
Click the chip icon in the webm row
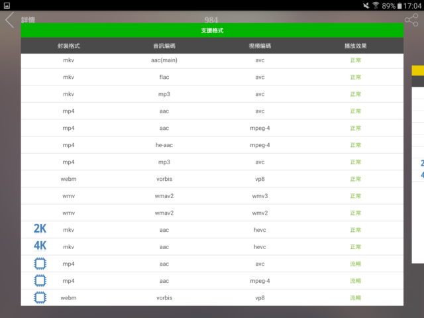pyautogui.click(x=40, y=297)
